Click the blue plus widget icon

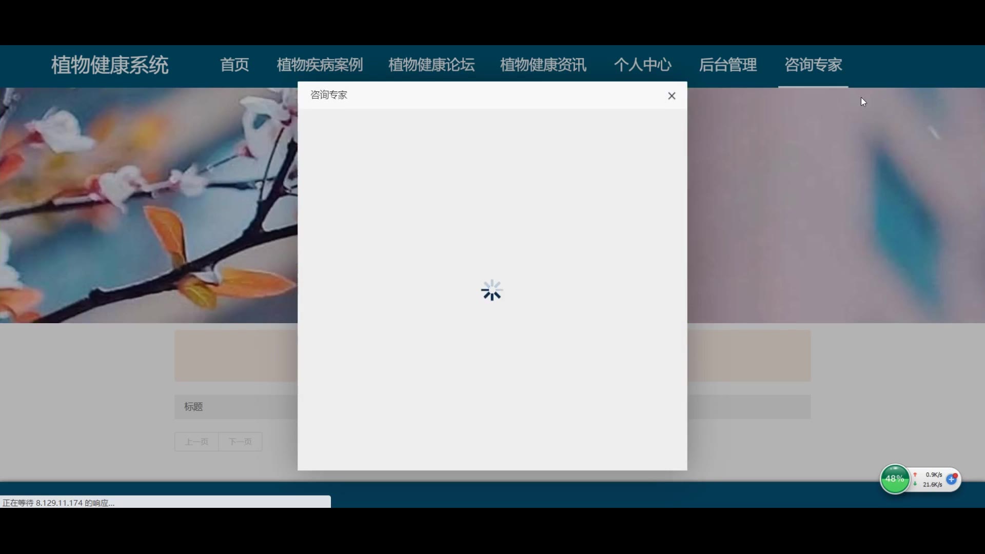pos(952,480)
